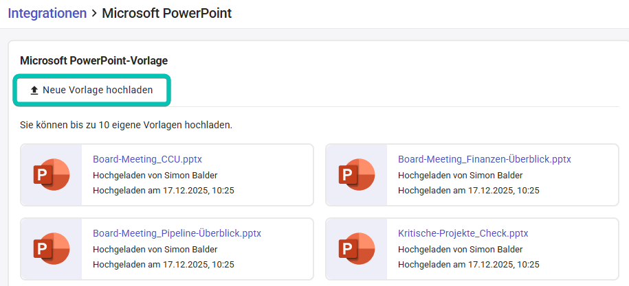Click upload date under Board-Meeting_Pipeline-Überblick.pptx

(164, 265)
